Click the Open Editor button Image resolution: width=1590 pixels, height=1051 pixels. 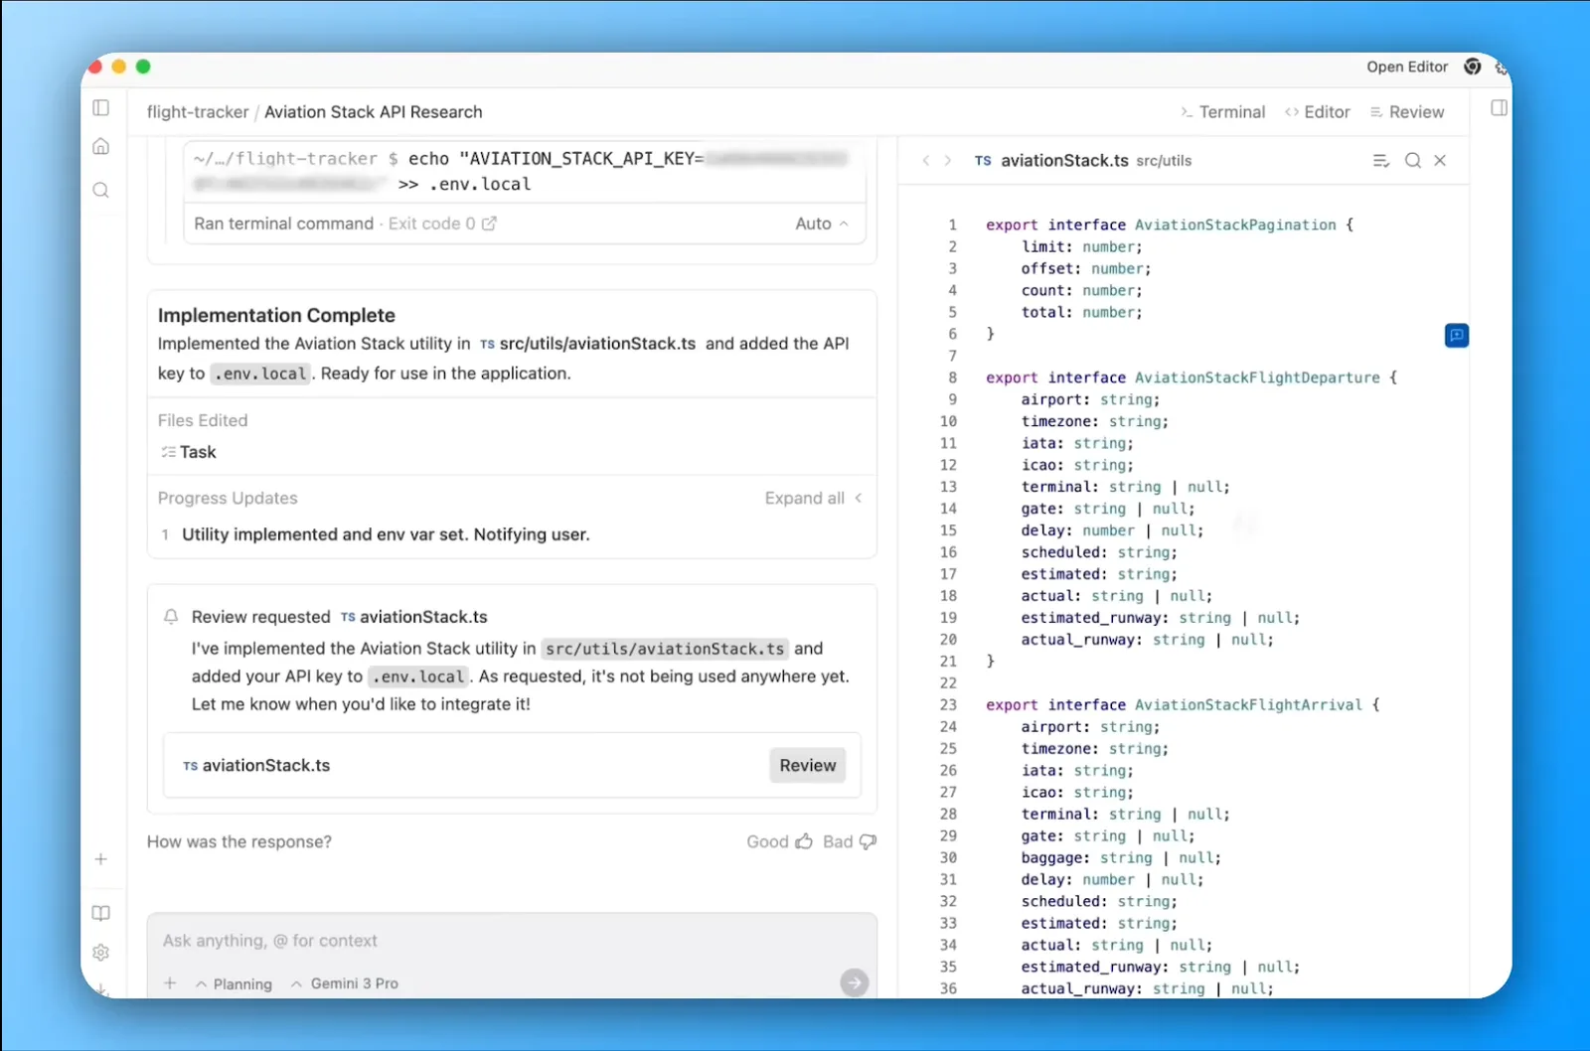coord(1407,67)
